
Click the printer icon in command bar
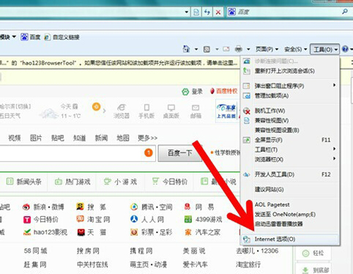239,49
